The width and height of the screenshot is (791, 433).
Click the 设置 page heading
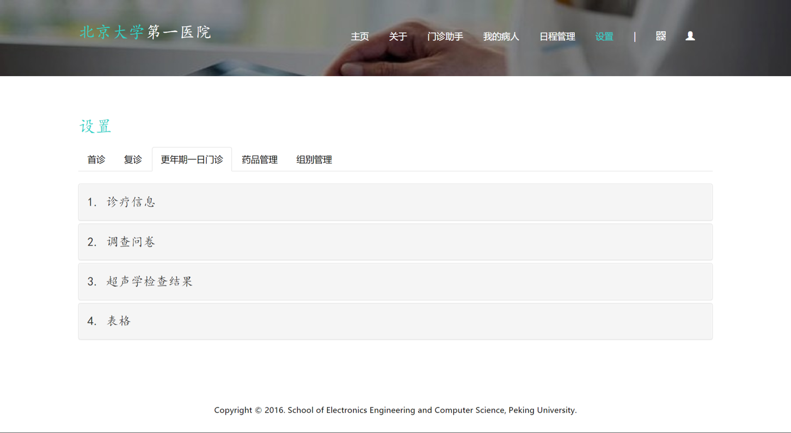(x=96, y=126)
